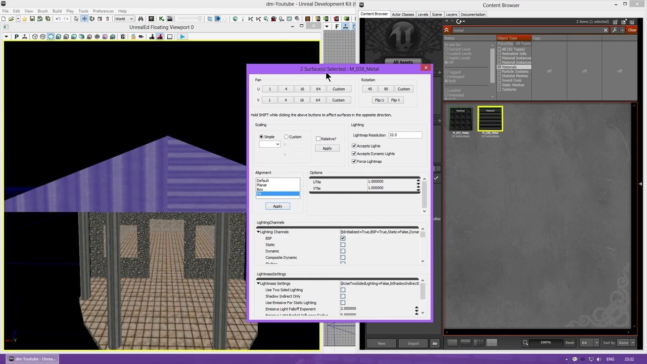Select the rotate widget icon
647x364 pixels.
pos(92,19)
